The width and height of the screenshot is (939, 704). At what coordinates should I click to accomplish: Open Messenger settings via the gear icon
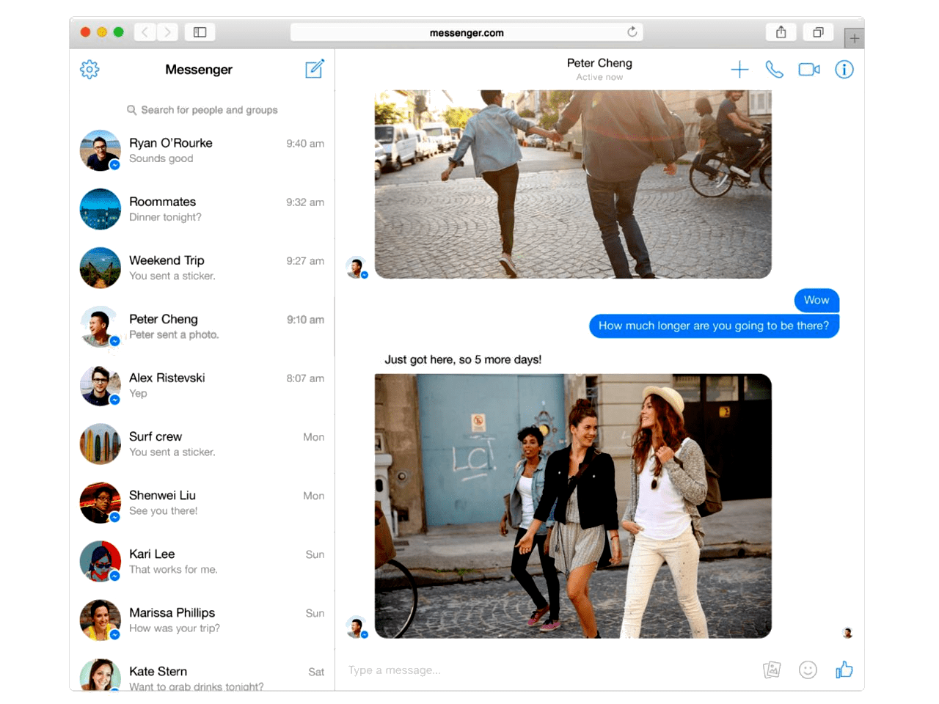click(89, 69)
